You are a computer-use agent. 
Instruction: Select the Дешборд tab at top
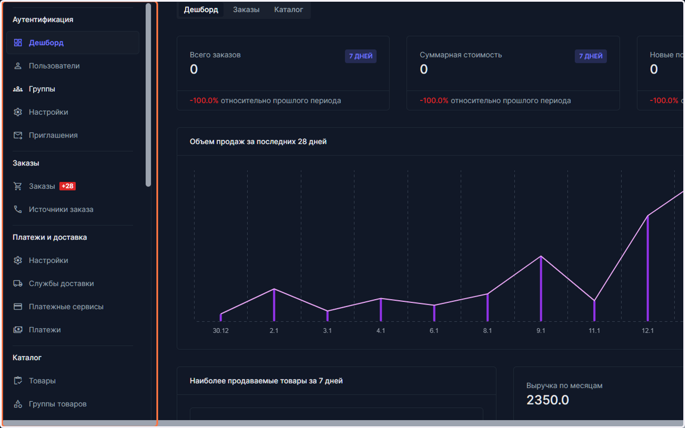(x=201, y=10)
